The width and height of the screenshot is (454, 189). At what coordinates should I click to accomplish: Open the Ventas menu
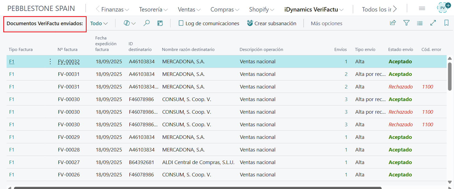189,10
